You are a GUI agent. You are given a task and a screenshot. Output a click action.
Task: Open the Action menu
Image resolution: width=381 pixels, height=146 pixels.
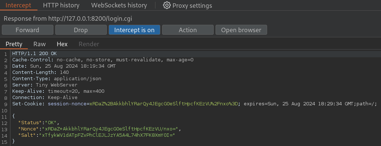click(188, 30)
